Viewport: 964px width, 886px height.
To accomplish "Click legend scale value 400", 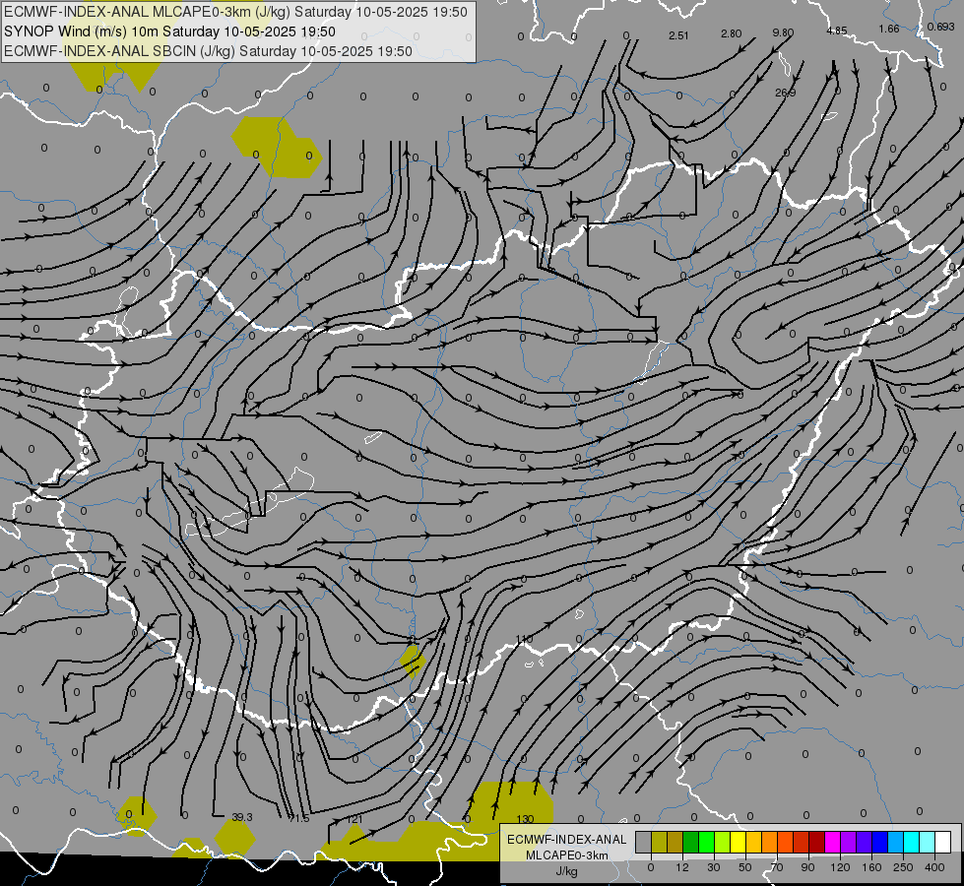I will [934, 868].
